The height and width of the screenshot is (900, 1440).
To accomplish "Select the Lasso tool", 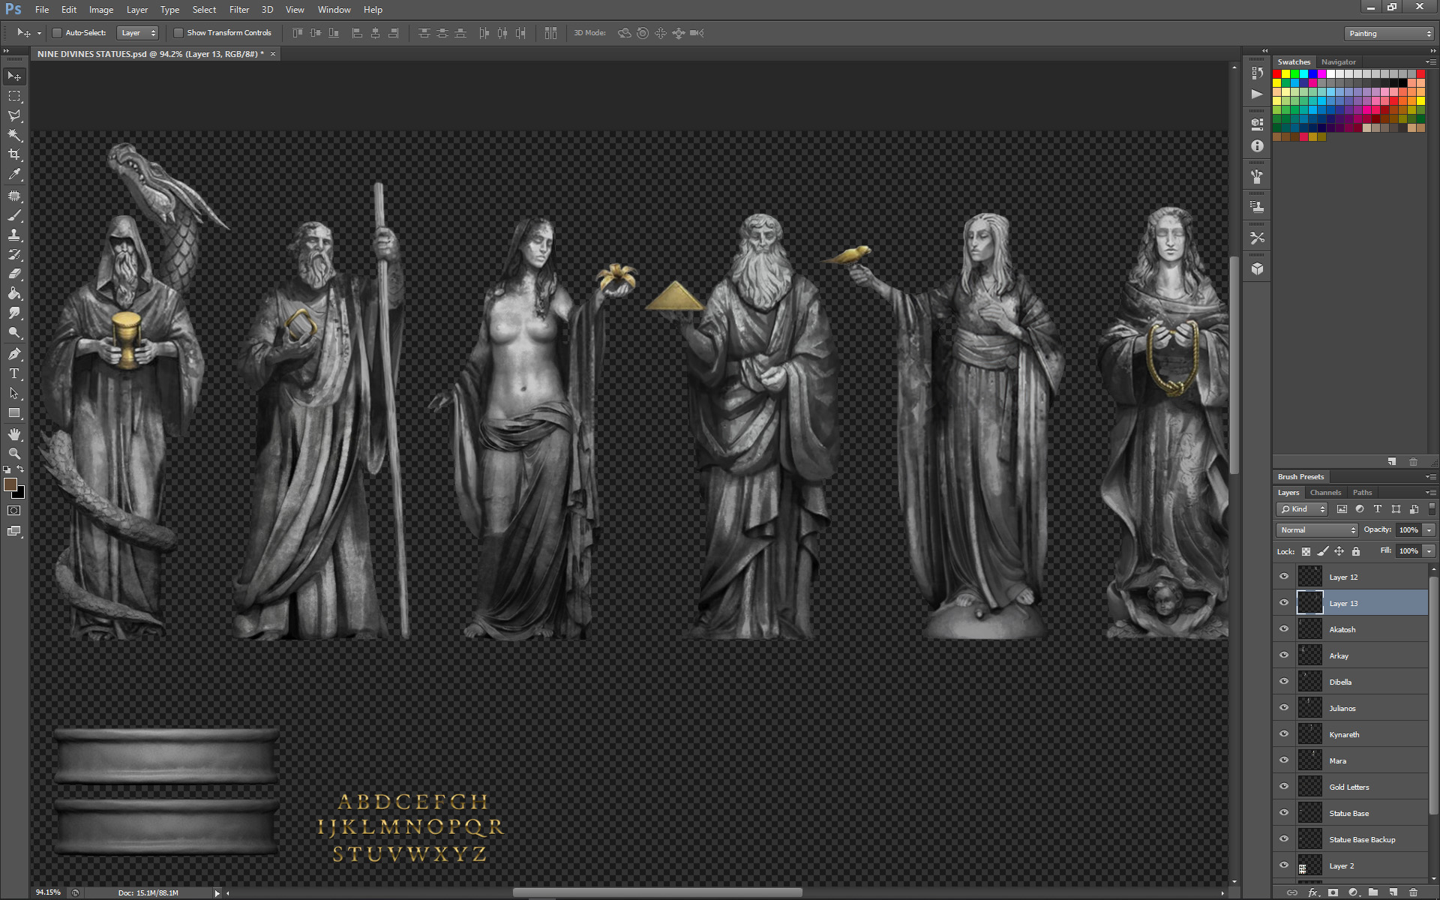I will [14, 115].
